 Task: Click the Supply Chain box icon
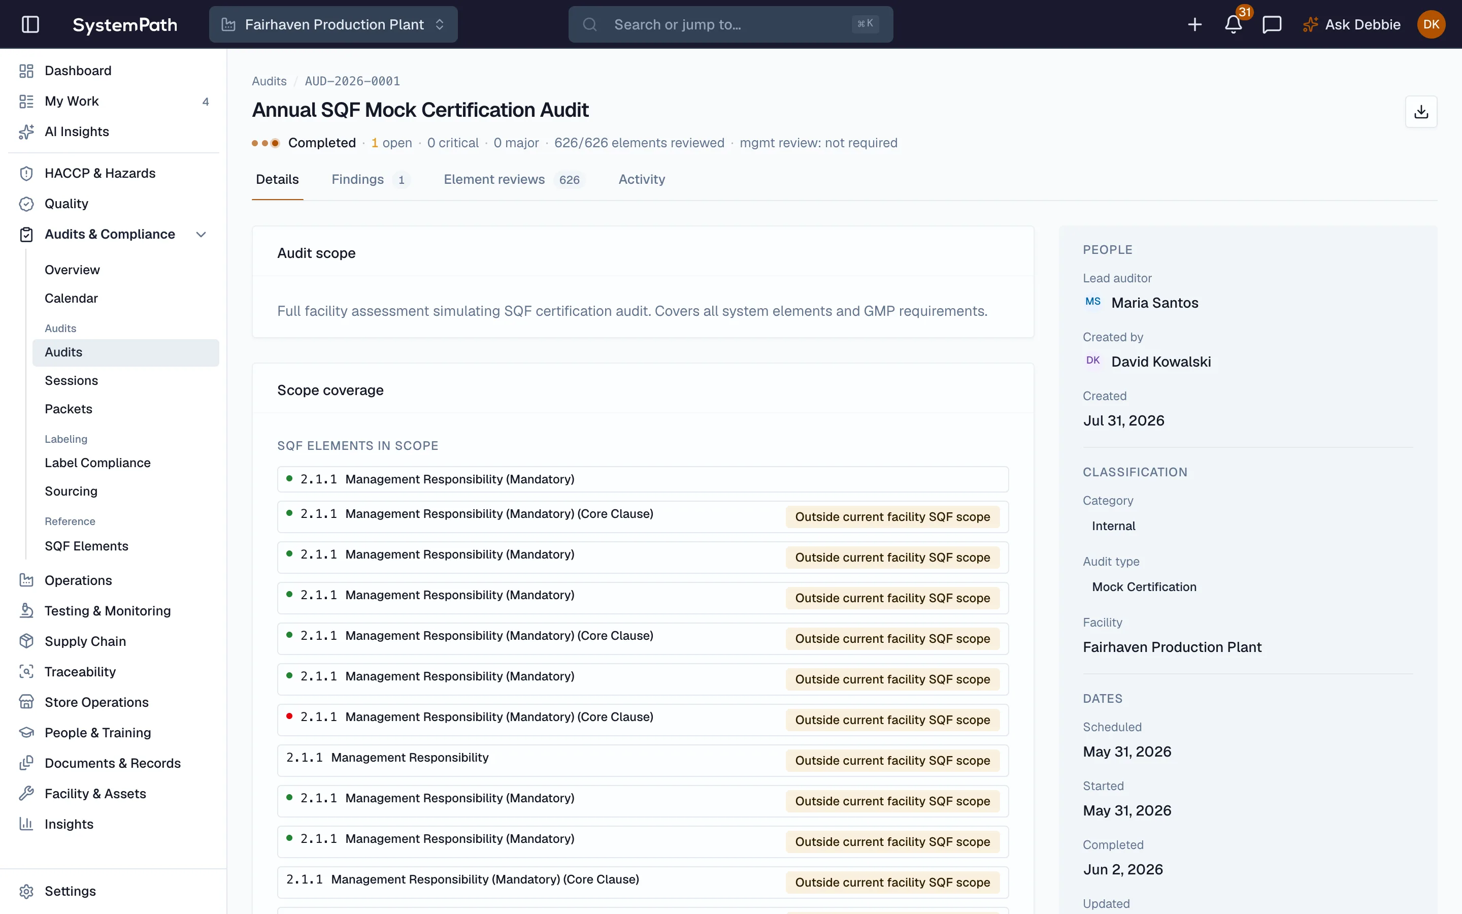pos(26,641)
